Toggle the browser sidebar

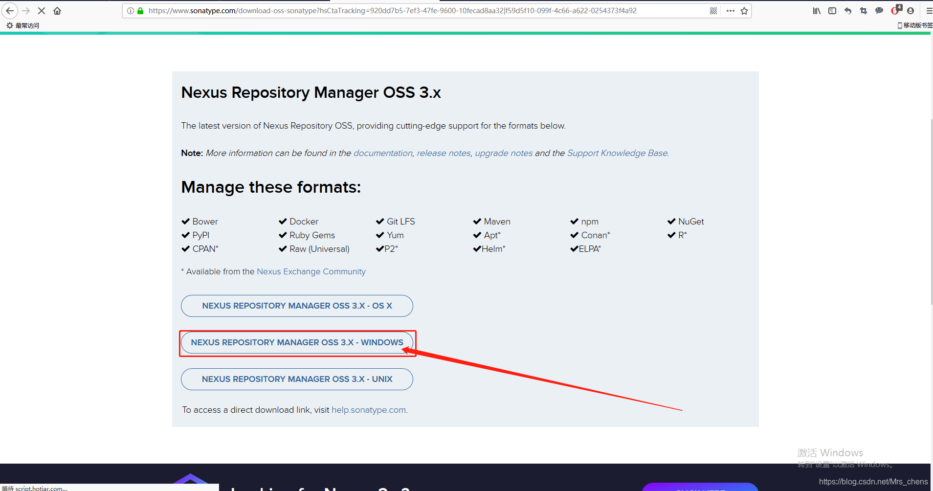(x=832, y=11)
